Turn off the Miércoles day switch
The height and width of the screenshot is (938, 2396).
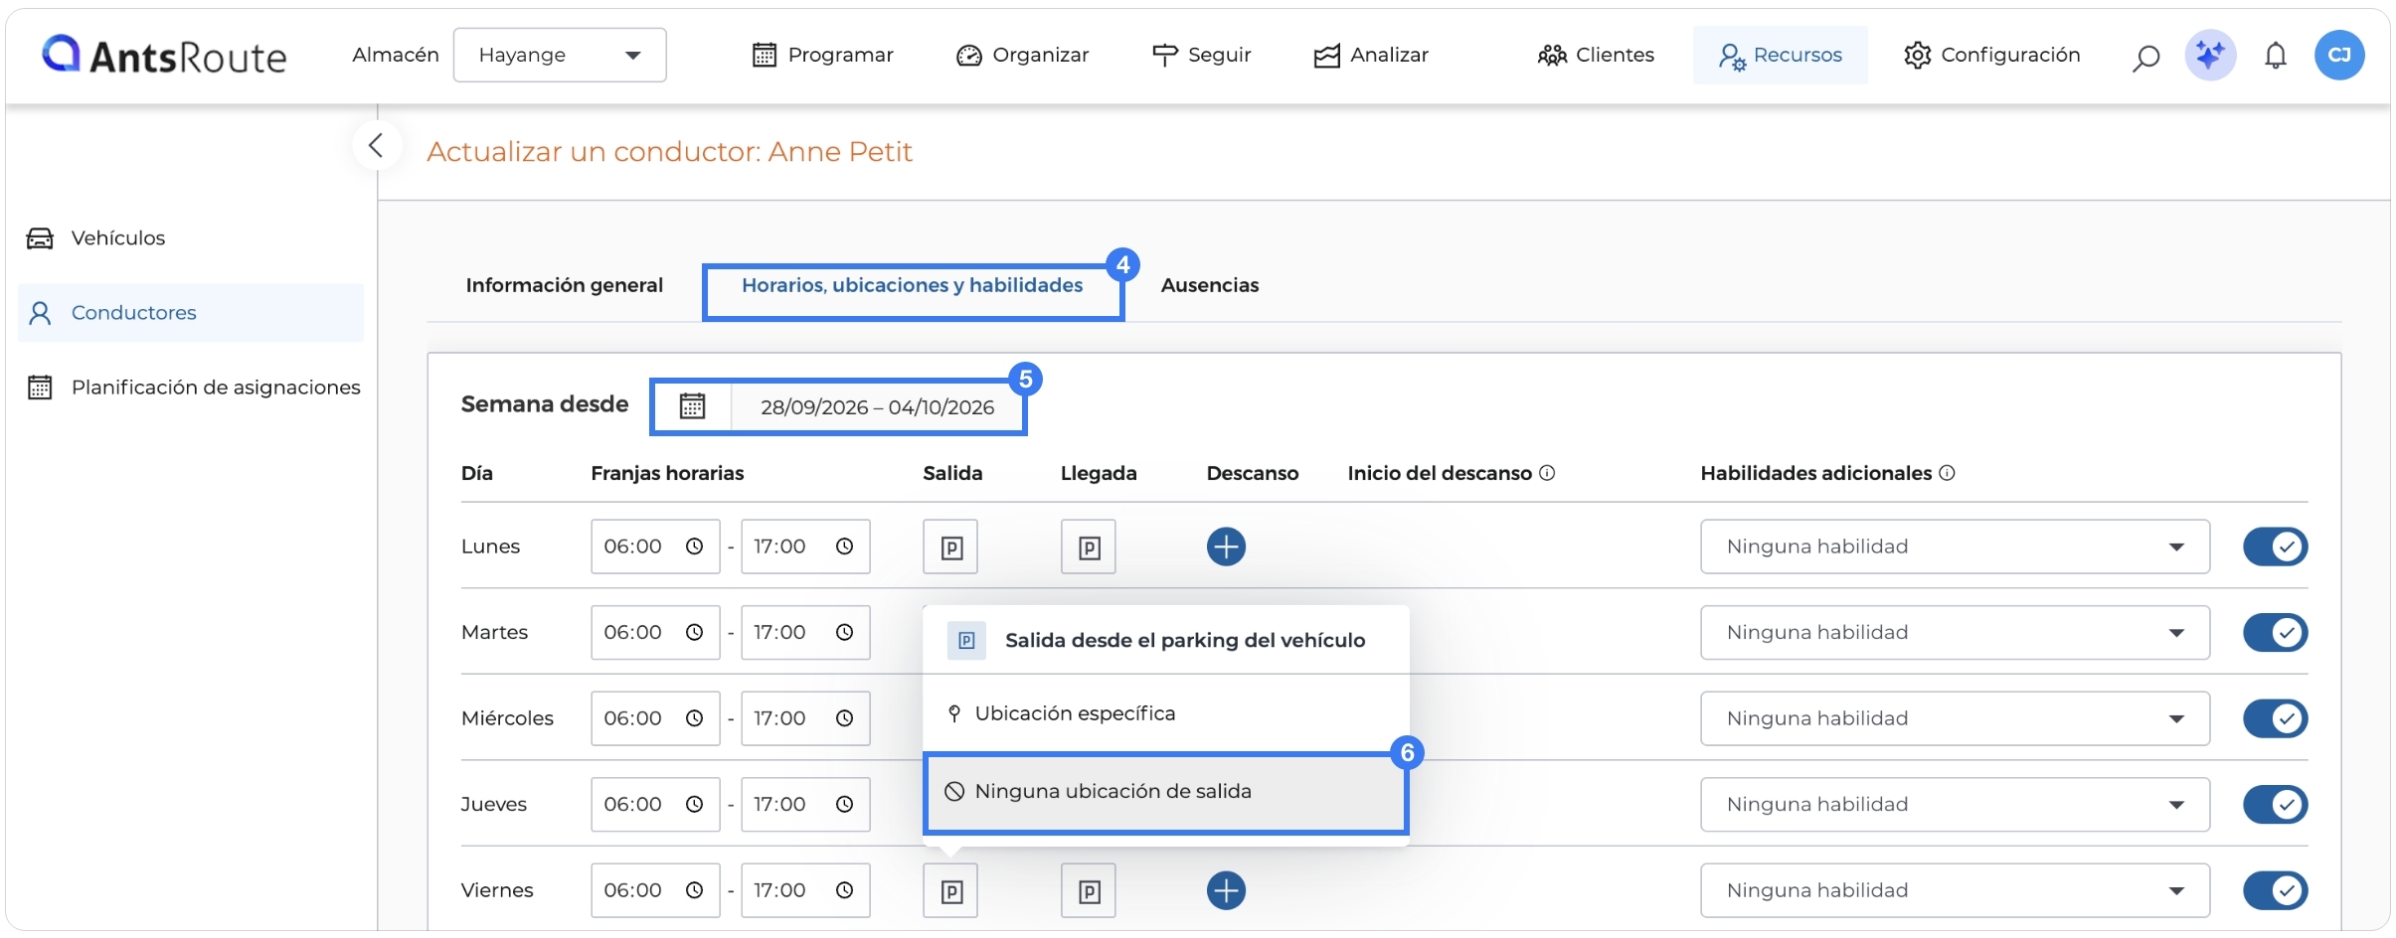tap(2275, 718)
